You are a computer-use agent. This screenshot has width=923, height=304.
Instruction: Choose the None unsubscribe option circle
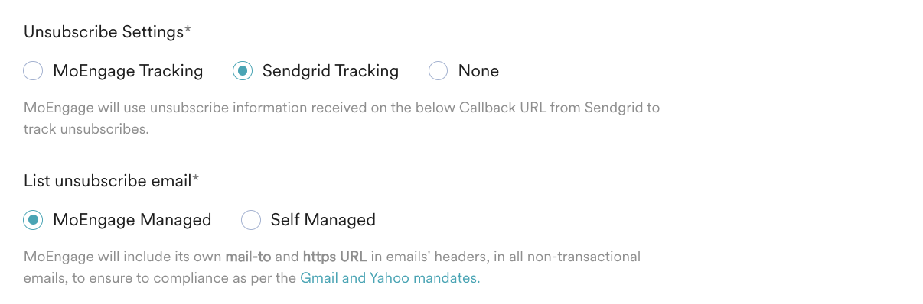(438, 71)
